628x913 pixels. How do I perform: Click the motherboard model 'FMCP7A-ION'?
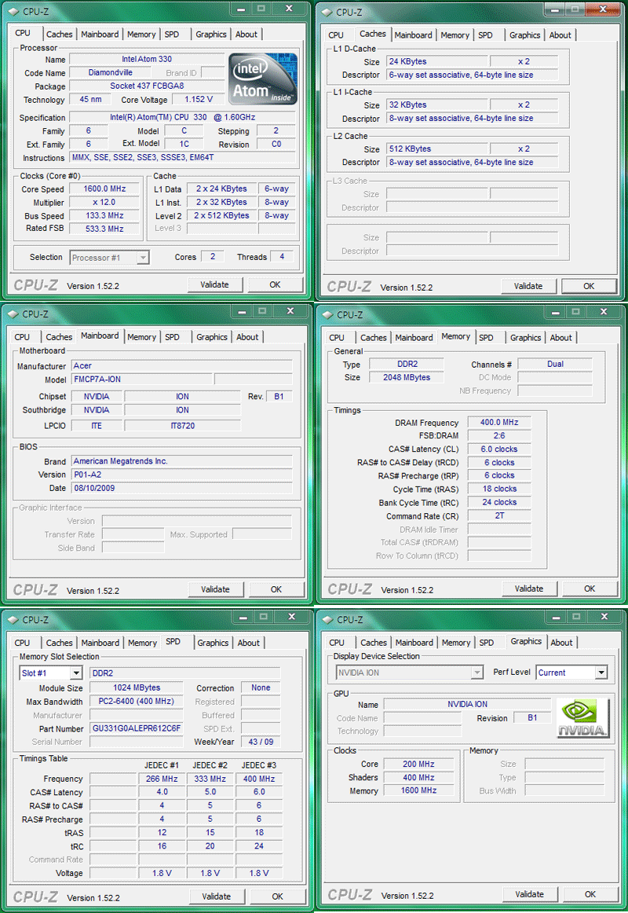(141, 379)
